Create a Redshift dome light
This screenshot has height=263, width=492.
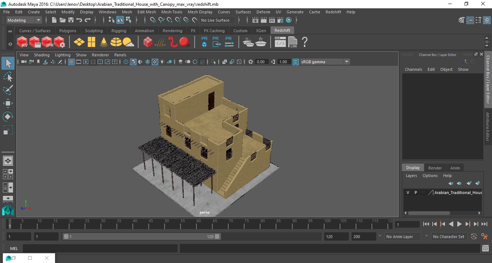tap(116, 42)
